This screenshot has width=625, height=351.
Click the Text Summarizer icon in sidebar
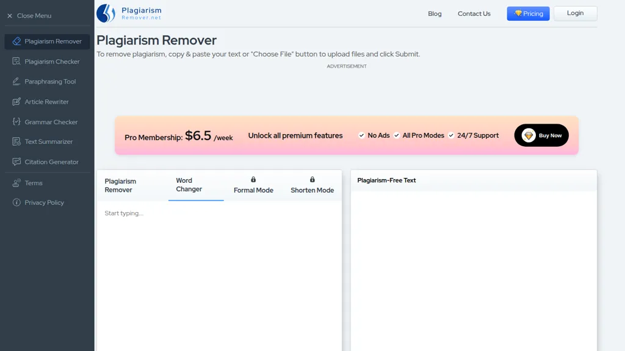click(x=16, y=141)
